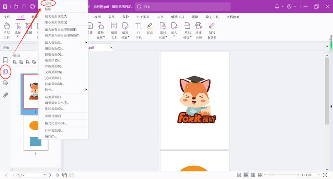Image resolution: width=333 pixels, height=179 pixels.
Task: Click the user account icon
Action: (289, 7)
